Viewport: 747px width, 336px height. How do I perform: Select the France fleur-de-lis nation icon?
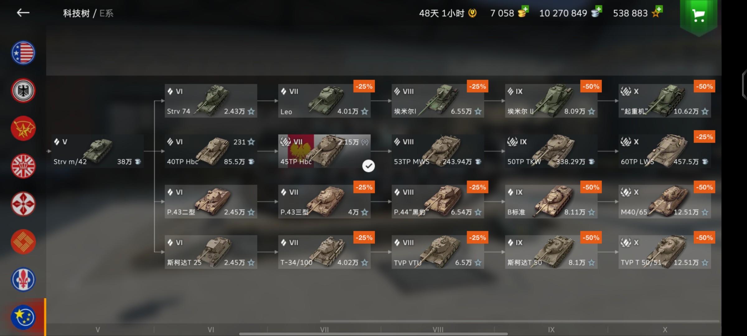(23, 280)
